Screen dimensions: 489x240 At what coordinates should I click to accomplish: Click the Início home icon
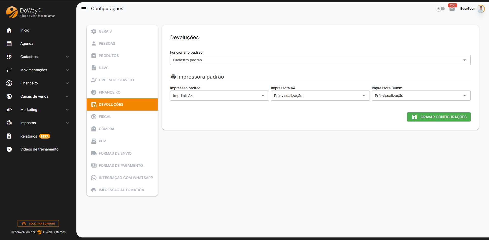pyautogui.click(x=9, y=30)
